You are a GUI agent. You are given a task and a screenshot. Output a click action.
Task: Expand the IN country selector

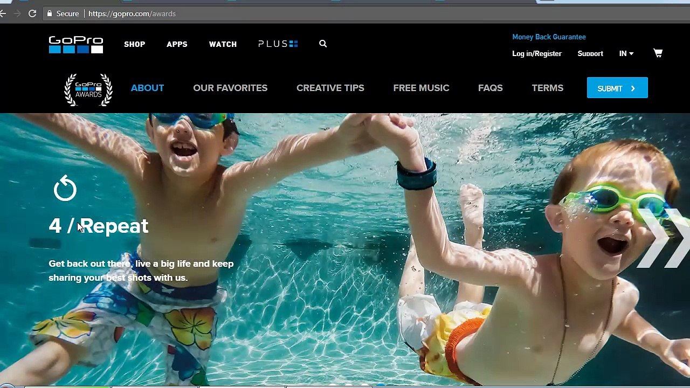tap(626, 53)
